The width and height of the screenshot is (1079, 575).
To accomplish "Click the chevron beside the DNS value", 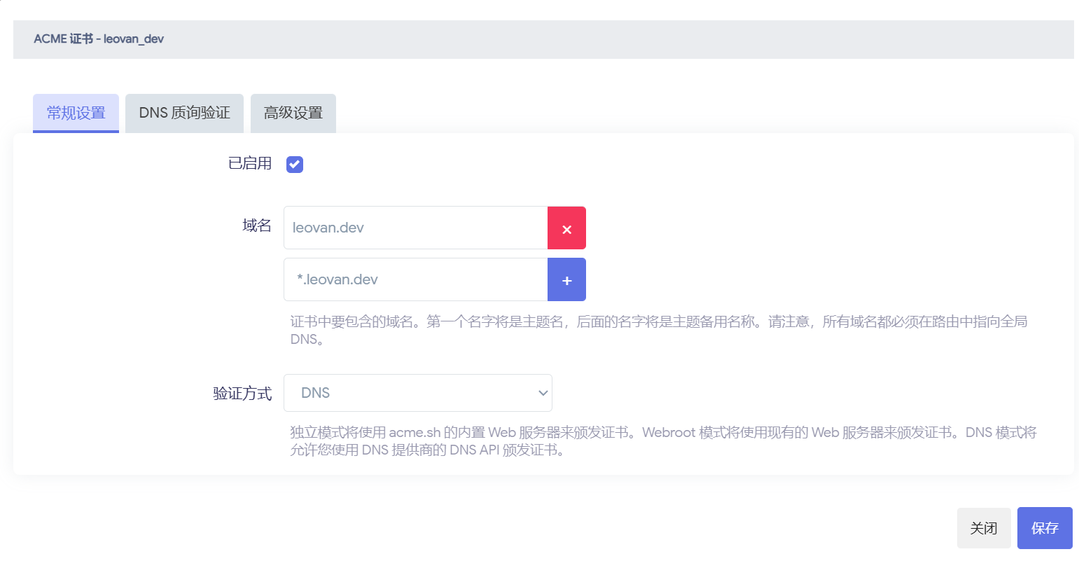I will pyautogui.click(x=543, y=393).
